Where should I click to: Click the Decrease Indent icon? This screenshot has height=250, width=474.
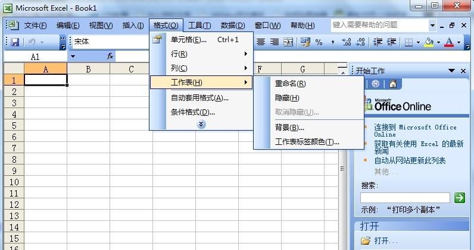click(378, 42)
